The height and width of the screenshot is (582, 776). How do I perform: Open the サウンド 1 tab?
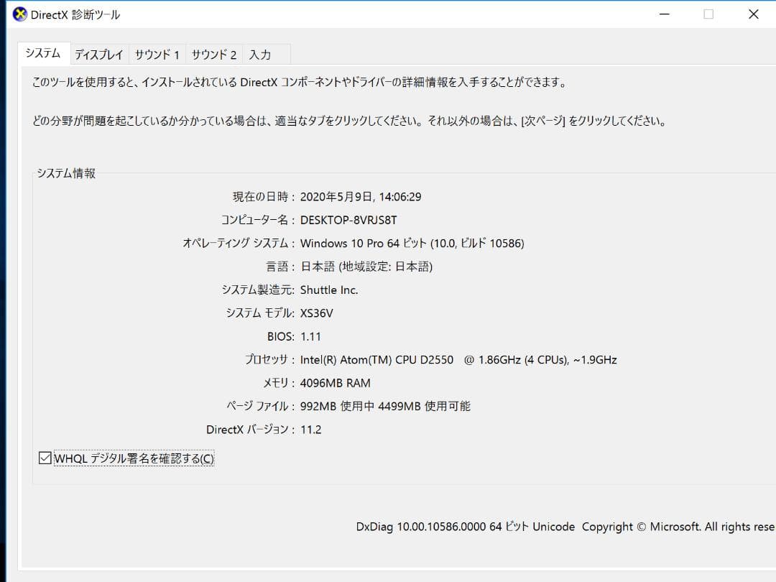(x=157, y=53)
